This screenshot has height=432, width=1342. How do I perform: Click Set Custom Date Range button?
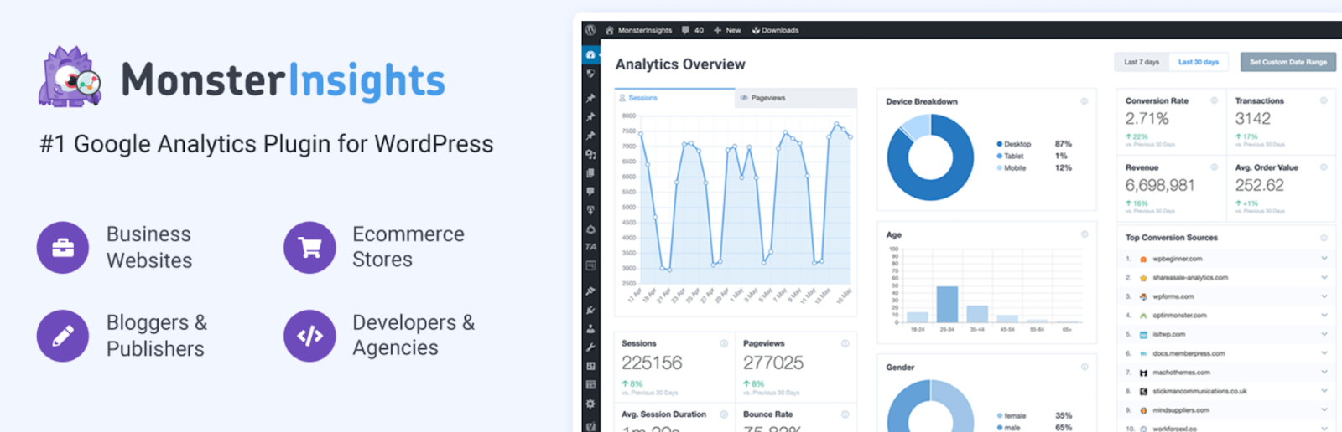click(1287, 62)
